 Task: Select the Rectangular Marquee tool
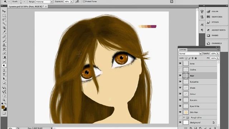click(4, 15)
